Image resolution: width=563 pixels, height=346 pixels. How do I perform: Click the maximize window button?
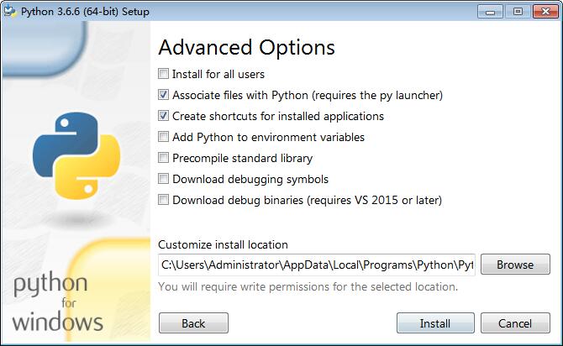tap(516, 11)
